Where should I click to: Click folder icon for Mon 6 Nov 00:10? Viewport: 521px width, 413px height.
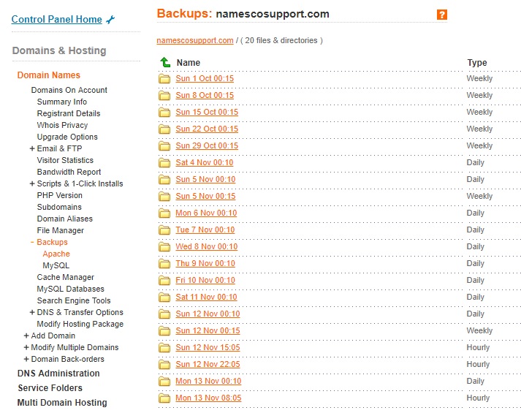click(164, 213)
